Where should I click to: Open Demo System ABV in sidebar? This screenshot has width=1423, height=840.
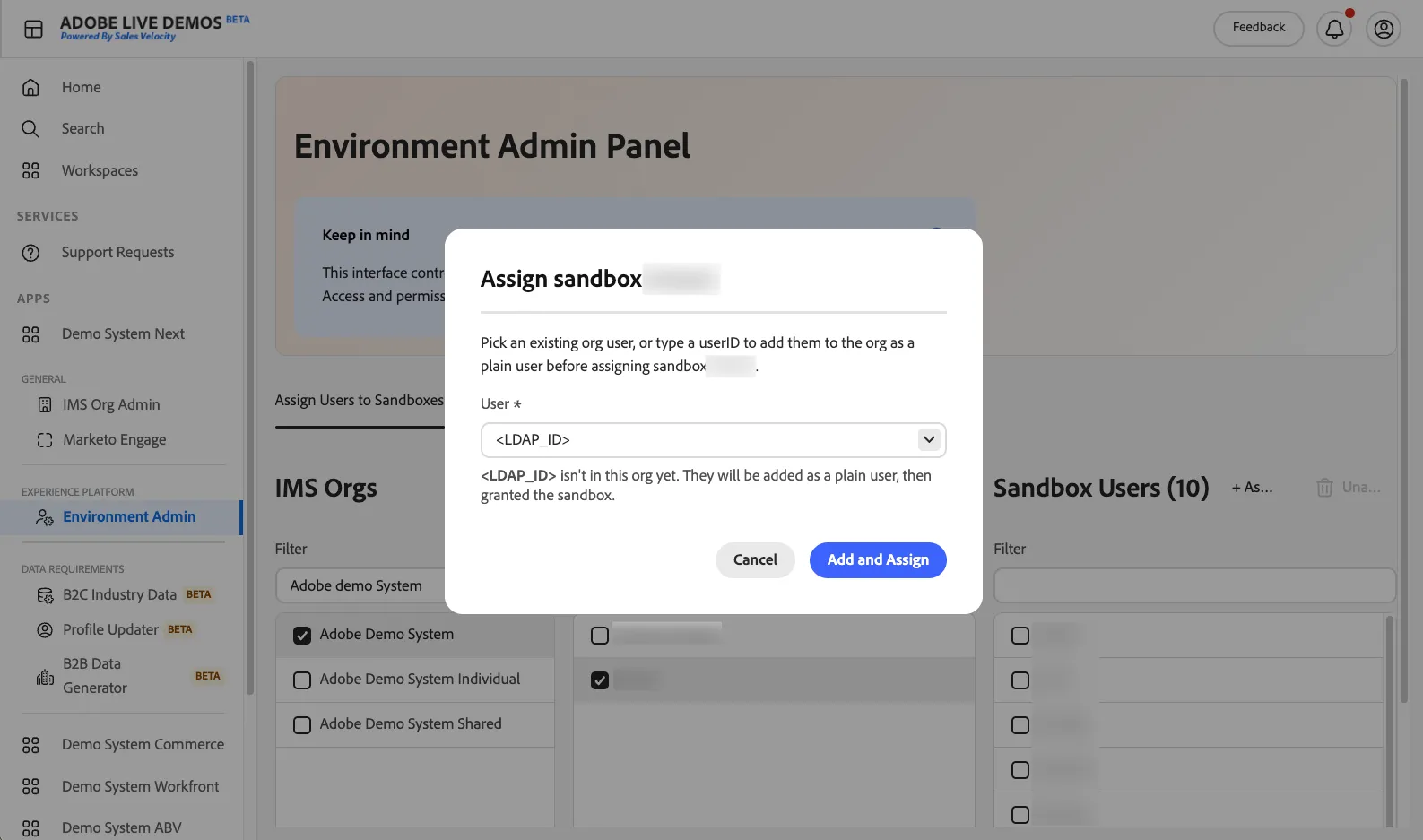tap(122, 827)
